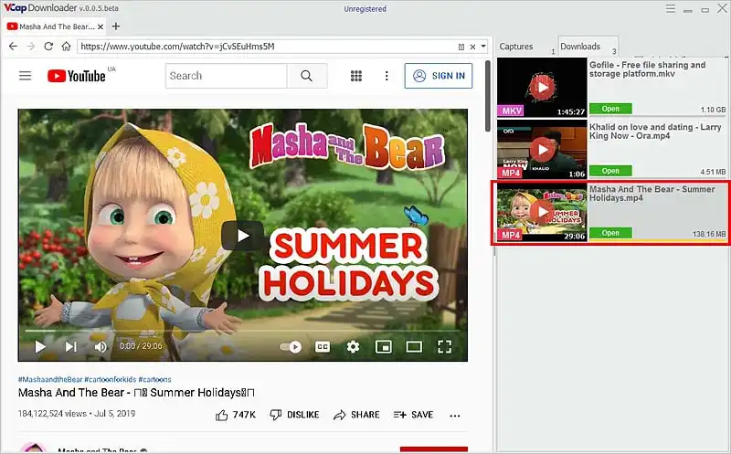Viewport: 731px width, 454px height.
Task: Open the Masha Summer Holidays mp4 download
Action: click(610, 233)
